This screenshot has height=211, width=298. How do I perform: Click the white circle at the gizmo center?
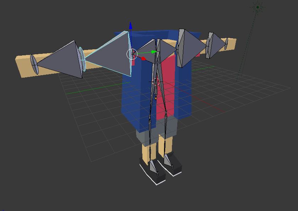coord(132,54)
